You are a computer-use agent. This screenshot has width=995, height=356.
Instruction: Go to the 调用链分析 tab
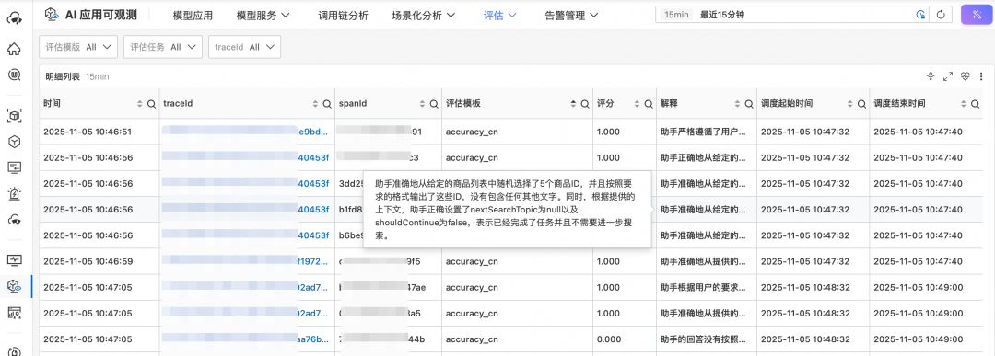pyautogui.click(x=343, y=16)
